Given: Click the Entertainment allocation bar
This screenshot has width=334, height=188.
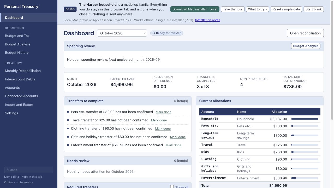Looking at the screenshot, I should coord(305,178).
